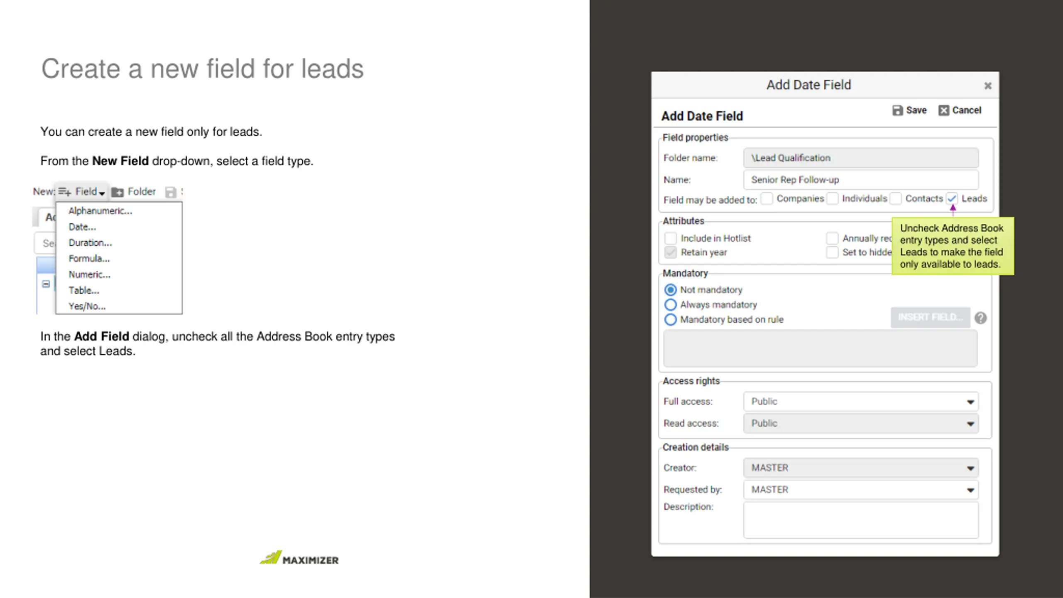1063x598 pixels.
Task: Open the Creator dropdown
Action: (861, 468)
